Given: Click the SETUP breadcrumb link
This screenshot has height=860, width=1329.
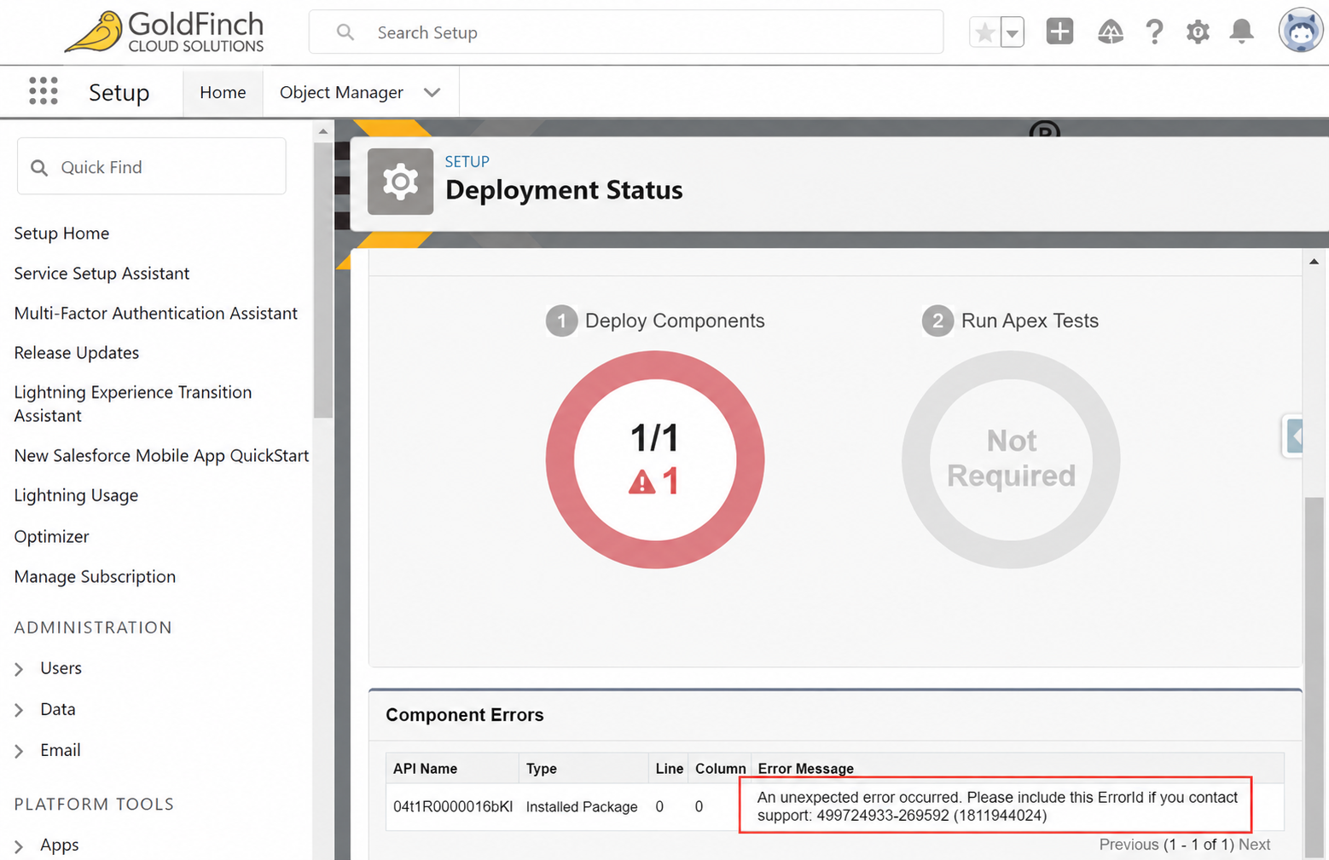Looking at the screenshot, I should tap(467, 162).
